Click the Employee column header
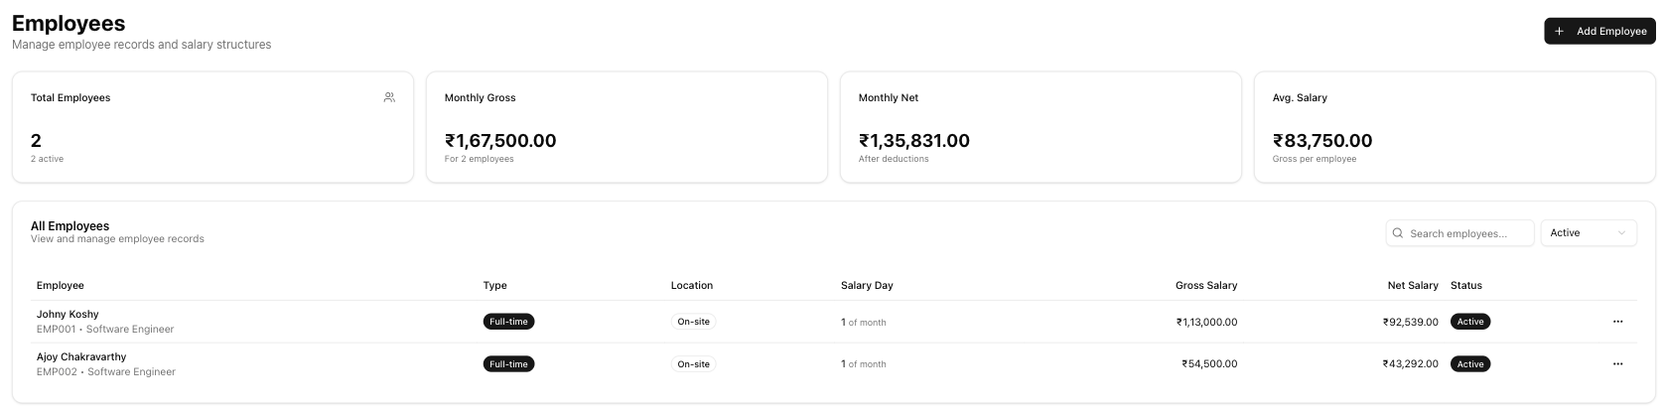The height and width of the screenshot is (414, 1664). [61, 285]
